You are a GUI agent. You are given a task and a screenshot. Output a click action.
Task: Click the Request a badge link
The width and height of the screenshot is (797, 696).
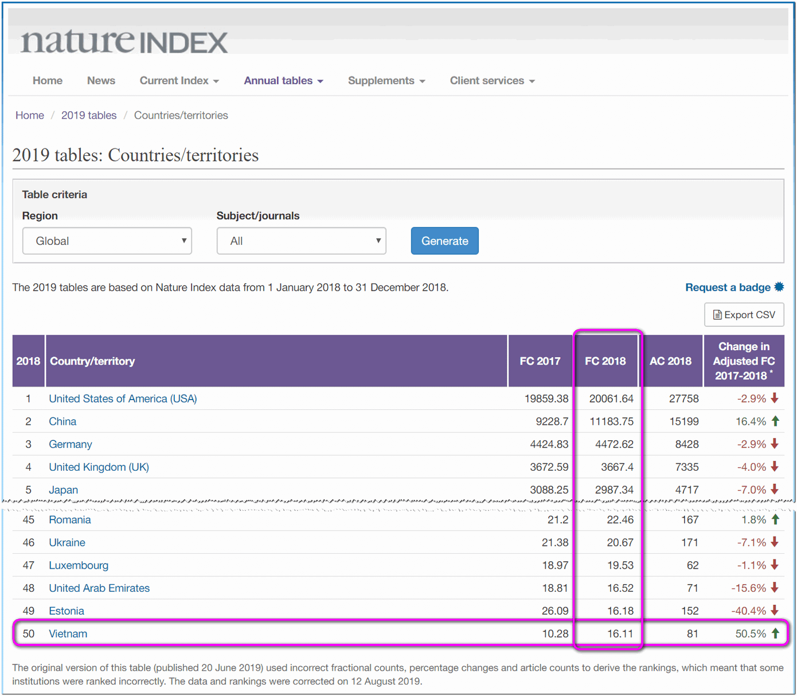[728, 287]
